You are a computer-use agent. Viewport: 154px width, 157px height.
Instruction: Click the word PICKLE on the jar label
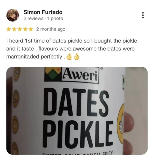78,134
